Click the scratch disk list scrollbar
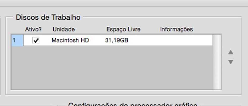The height and width of the screenshot is (106, 248). click(x=216, y=62)
